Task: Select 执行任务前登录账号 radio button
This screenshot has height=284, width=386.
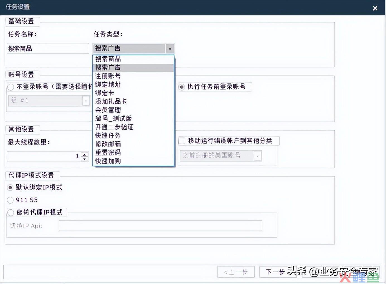Action: [x=182, y=87]
